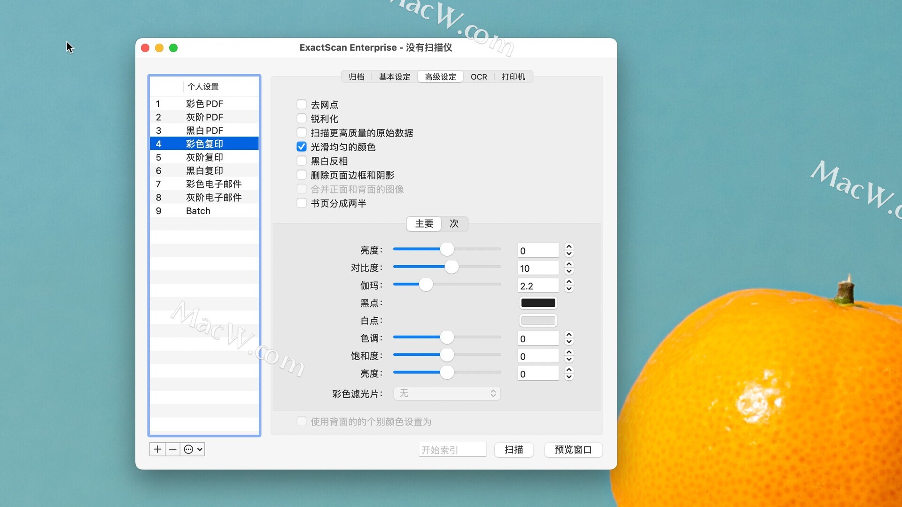Select the 彩色复印 profile row
Viewport: 902px width, 507px height.
tap(204, 144)
